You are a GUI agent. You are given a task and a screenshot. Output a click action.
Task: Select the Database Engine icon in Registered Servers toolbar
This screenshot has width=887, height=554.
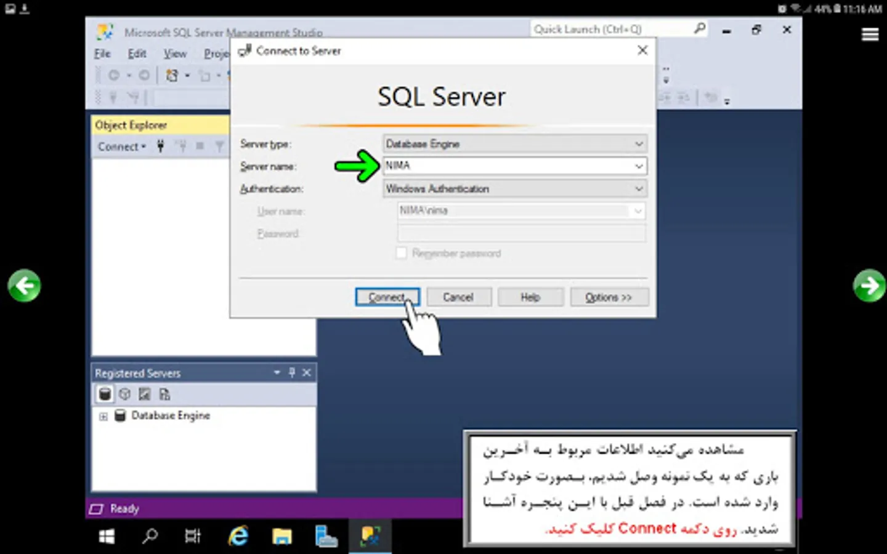105,394
